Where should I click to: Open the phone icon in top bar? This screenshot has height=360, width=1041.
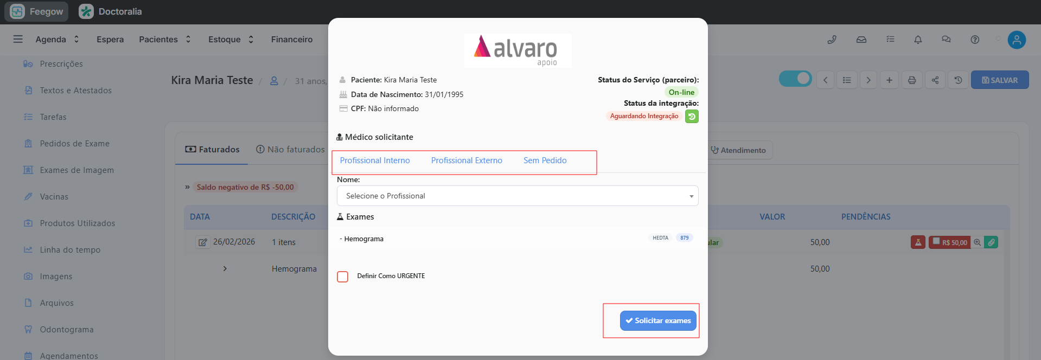[832, 40]
